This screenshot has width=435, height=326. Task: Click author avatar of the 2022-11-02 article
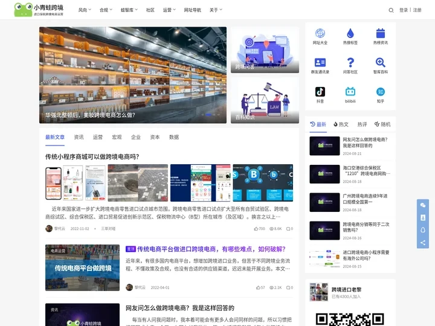[x=49, y=228]
